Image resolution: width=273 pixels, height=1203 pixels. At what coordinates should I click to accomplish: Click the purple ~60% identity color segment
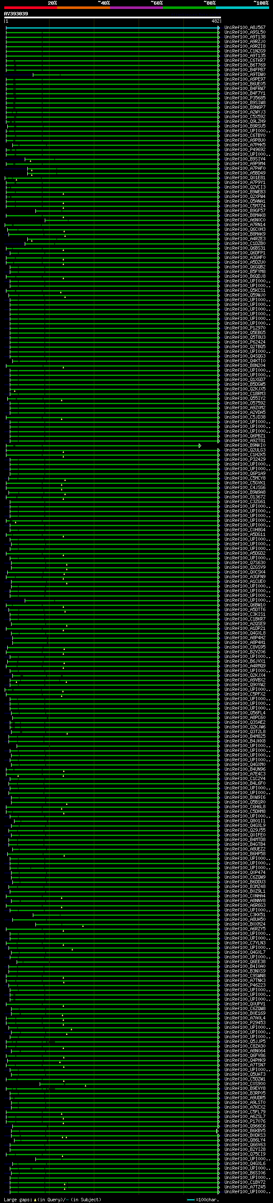tap(137, 7)
